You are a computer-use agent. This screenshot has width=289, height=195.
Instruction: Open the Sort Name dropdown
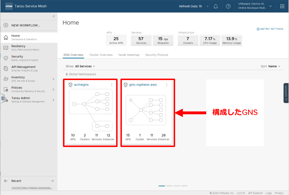click(270, 66)
